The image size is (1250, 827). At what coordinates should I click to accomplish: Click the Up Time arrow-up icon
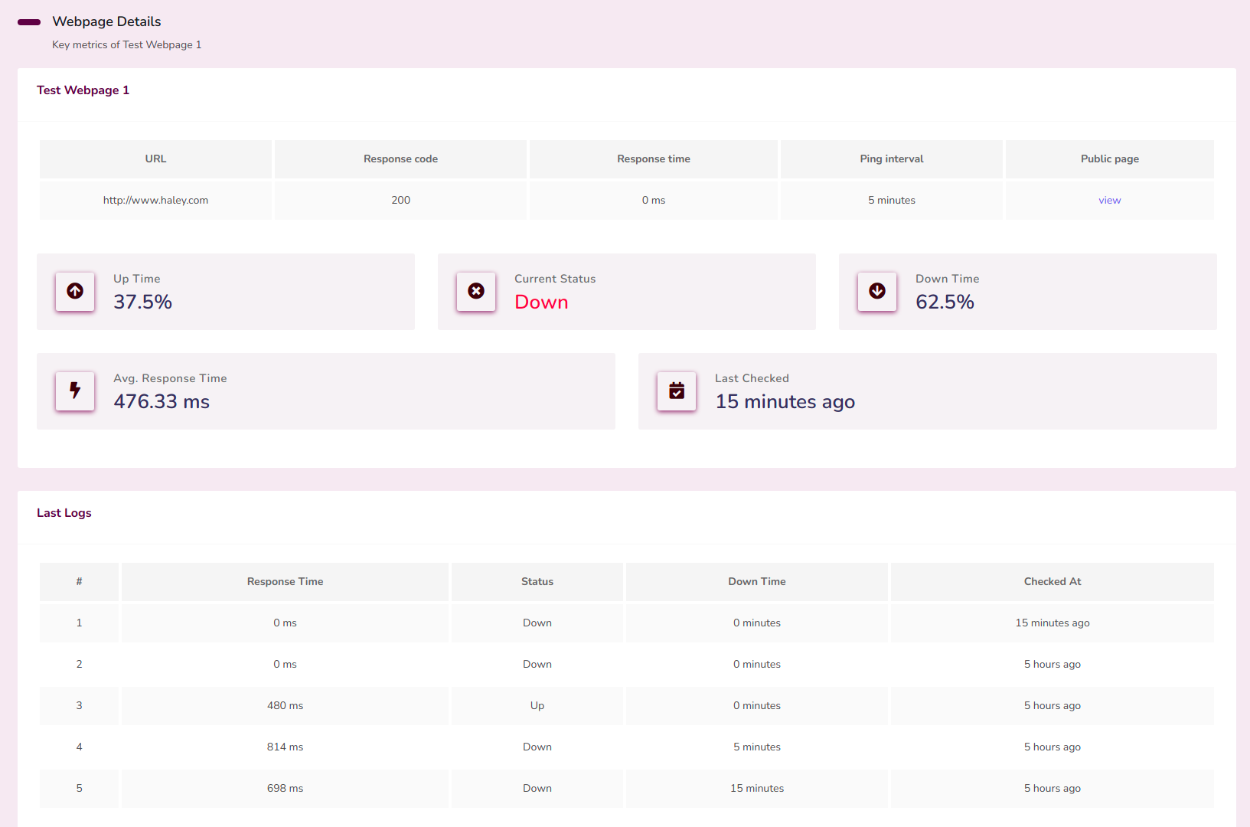point(75,291)
